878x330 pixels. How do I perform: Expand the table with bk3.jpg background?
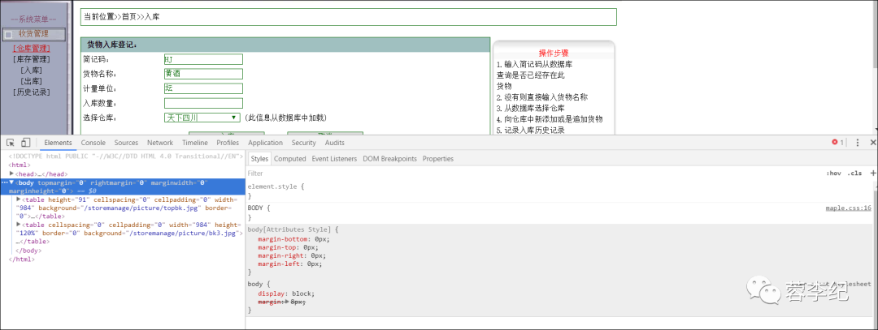tap(19, 224)
